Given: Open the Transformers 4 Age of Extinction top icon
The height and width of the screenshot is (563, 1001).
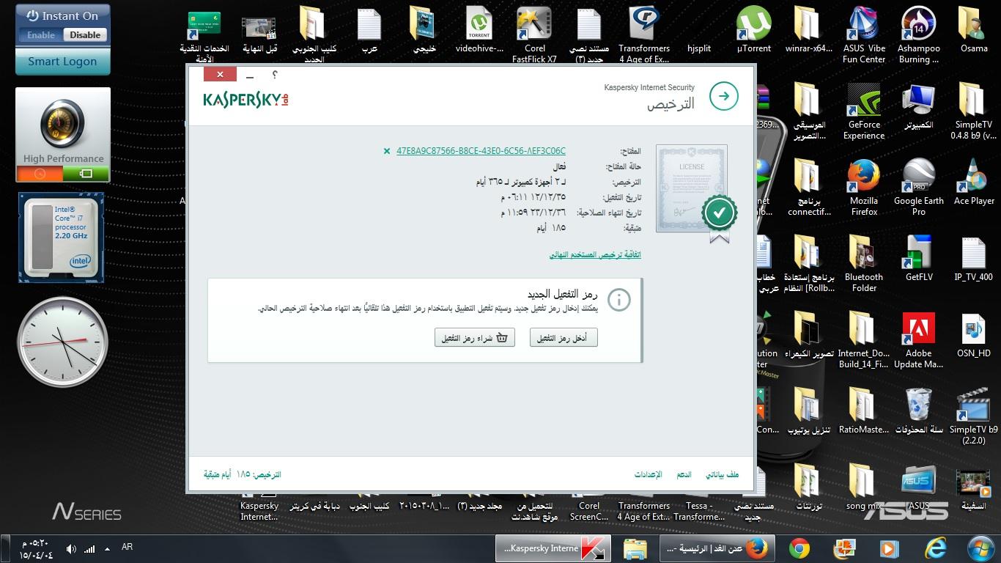Looking at the screenshot, I should pyautogui.click(x=644, y=35).
